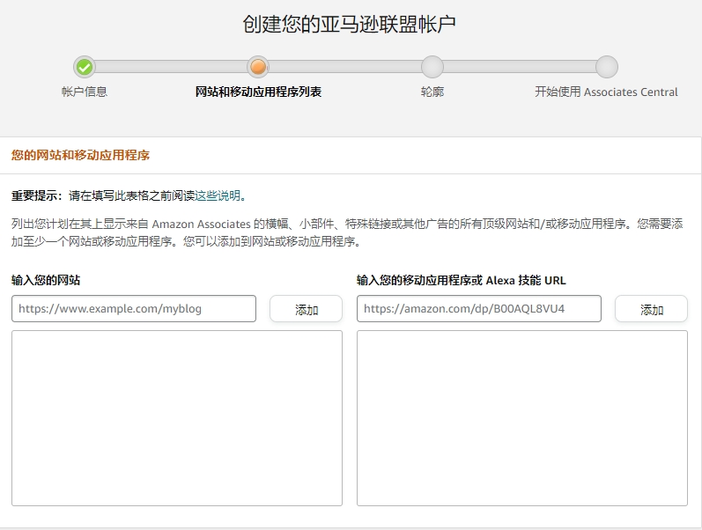Image resolution: width=702 pixels, height=530 pixels.
Task: Click 添加 button next to Alexa URL field
Action: pyautogui.click(x=652, y=308)
